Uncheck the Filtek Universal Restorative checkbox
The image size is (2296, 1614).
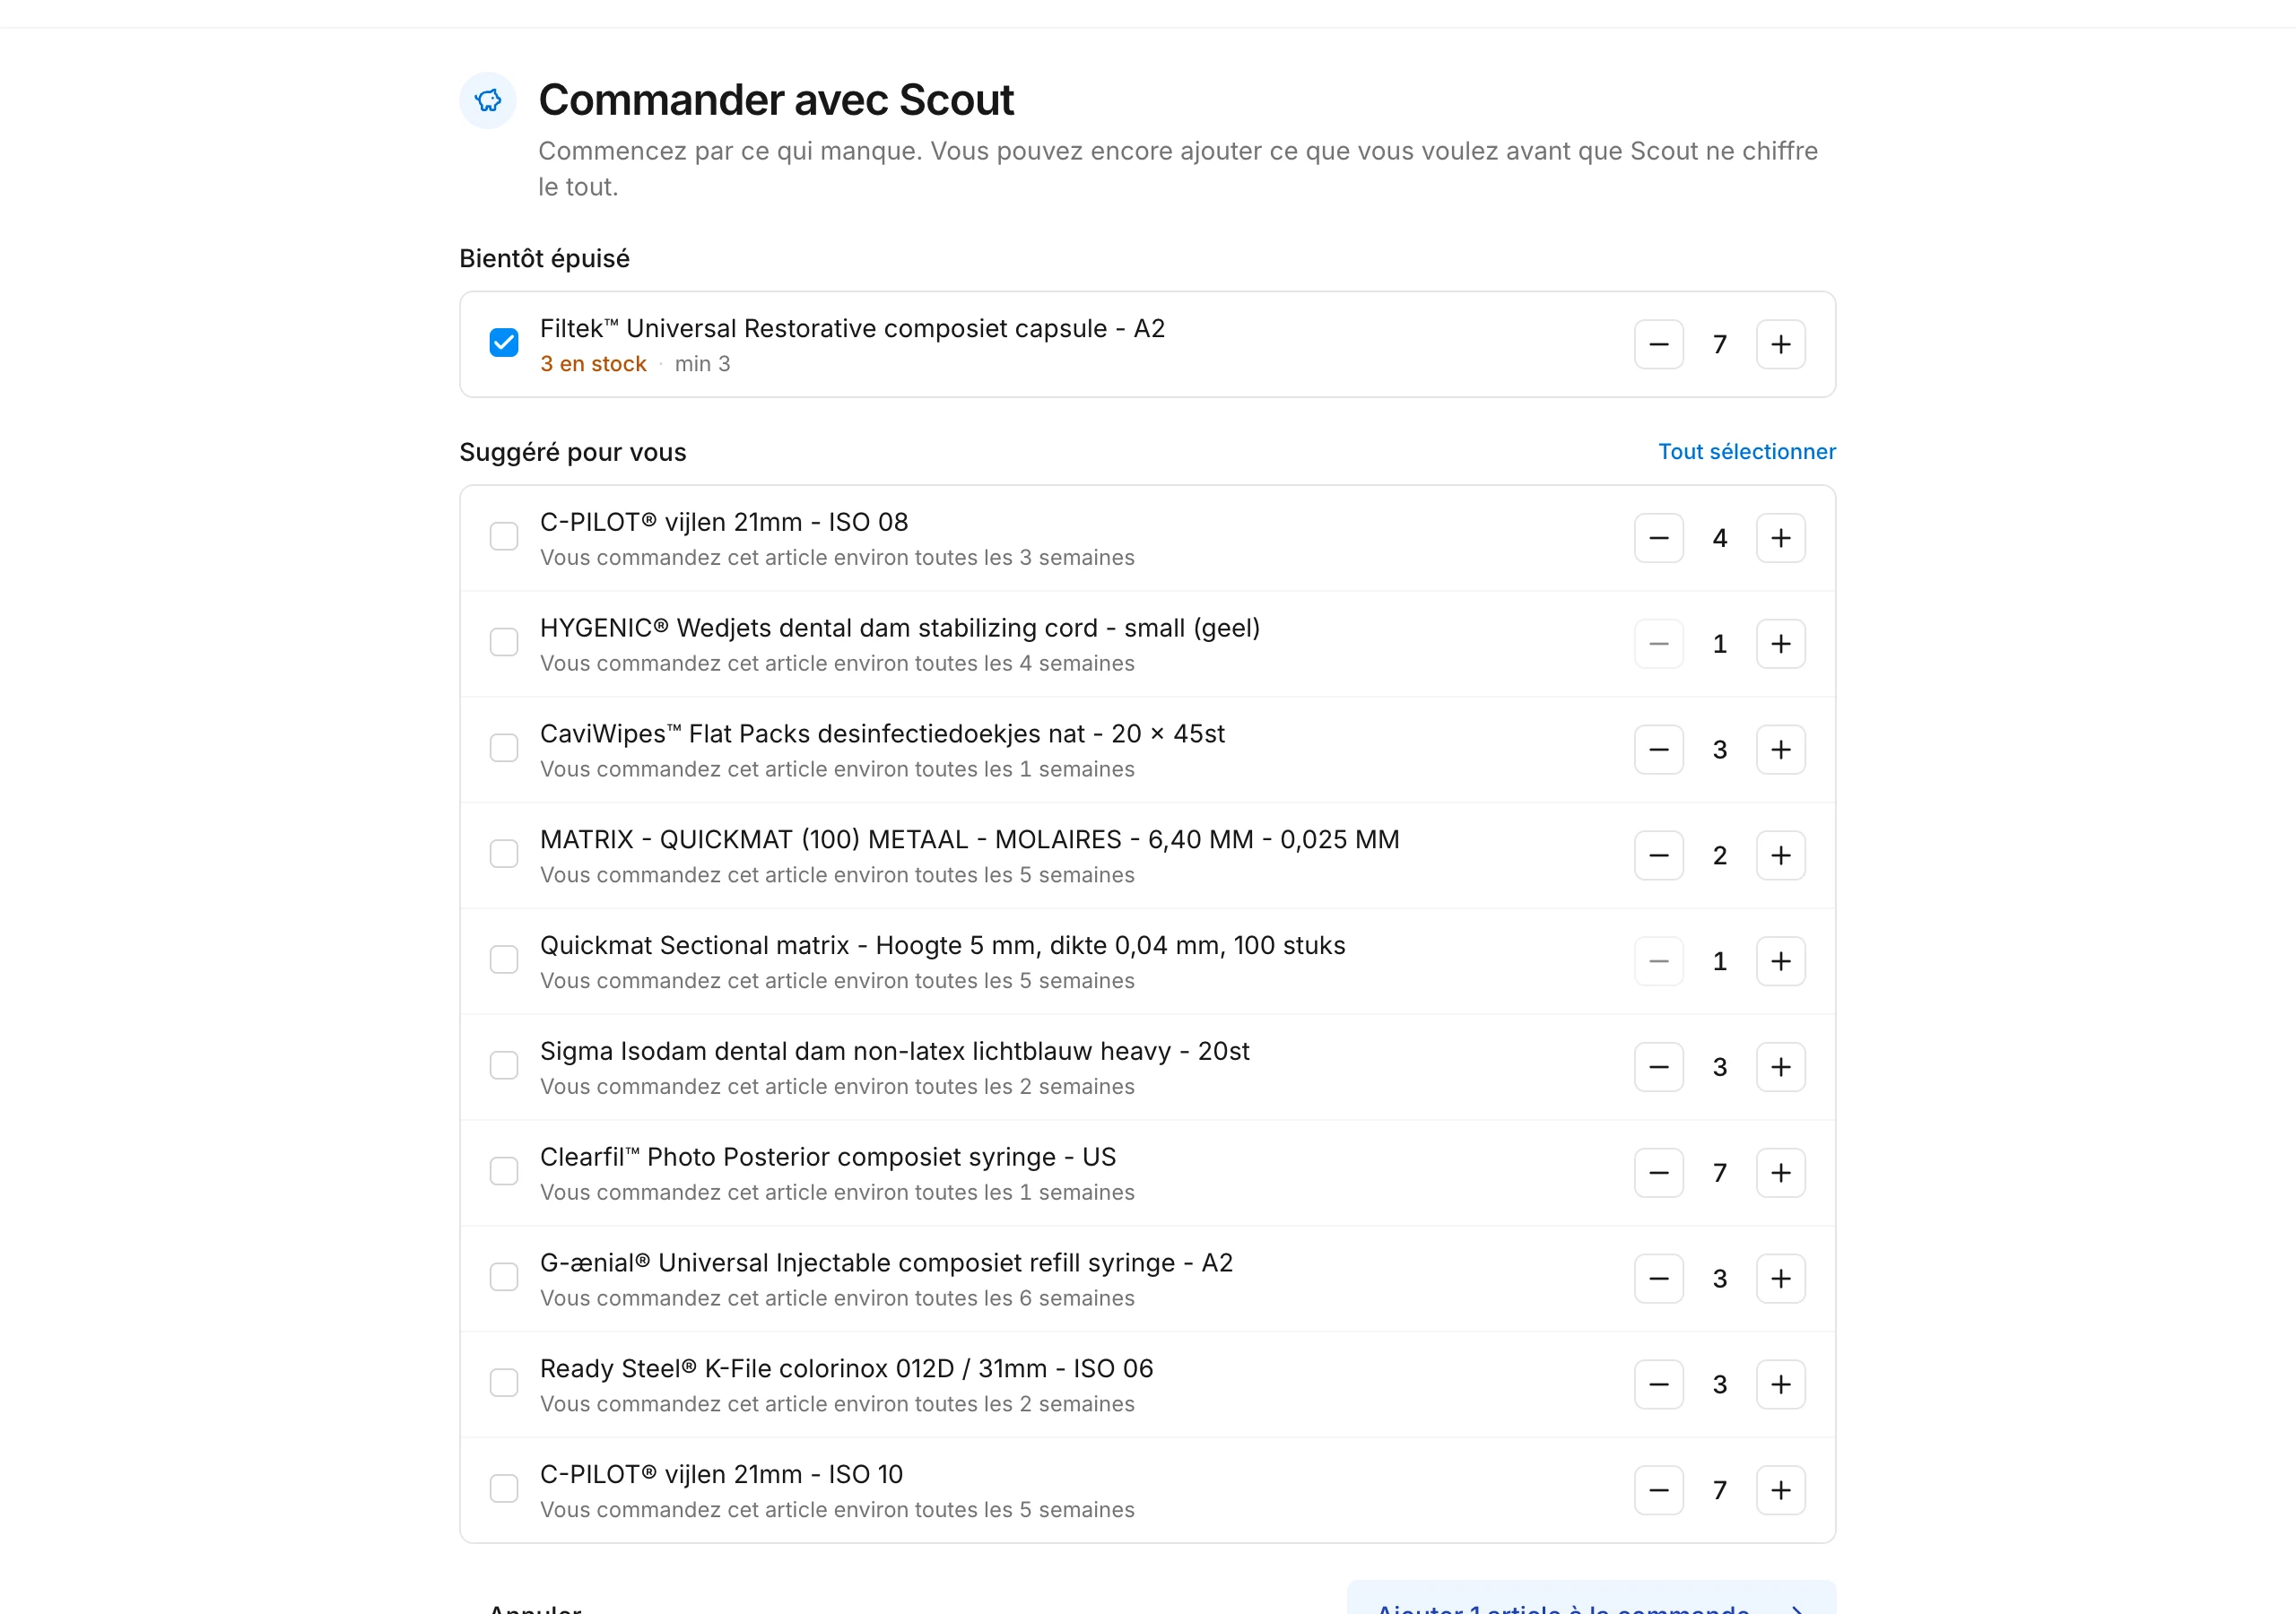pyautogui.click(x=504, y=343)
